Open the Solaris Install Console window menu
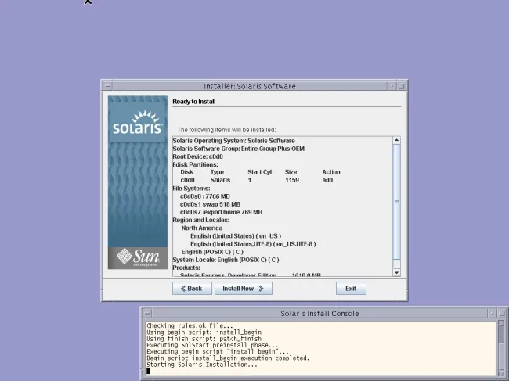 (x=147, y=313)
